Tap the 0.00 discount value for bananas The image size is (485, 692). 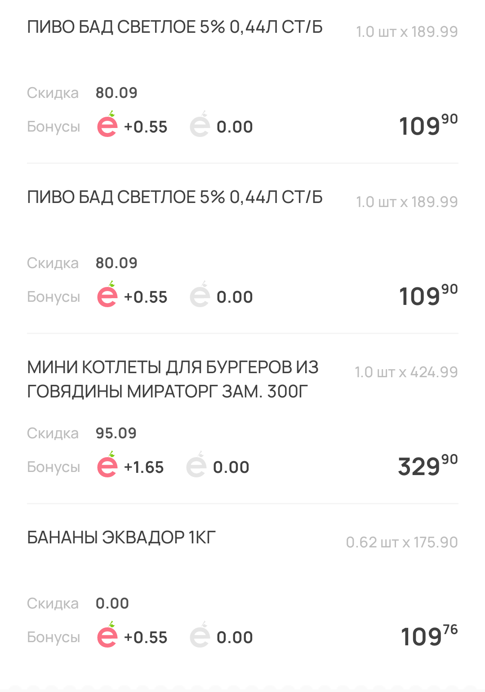point(112,604)
